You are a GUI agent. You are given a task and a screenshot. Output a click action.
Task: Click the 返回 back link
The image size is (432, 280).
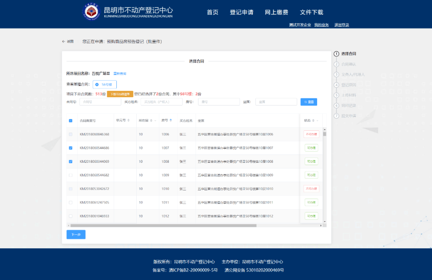coord(68,42)
